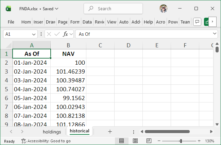The width and height of the screenshot is (221, 145).
Task: Open the Automate ribbon tab
Action: [x=124, y=22]
